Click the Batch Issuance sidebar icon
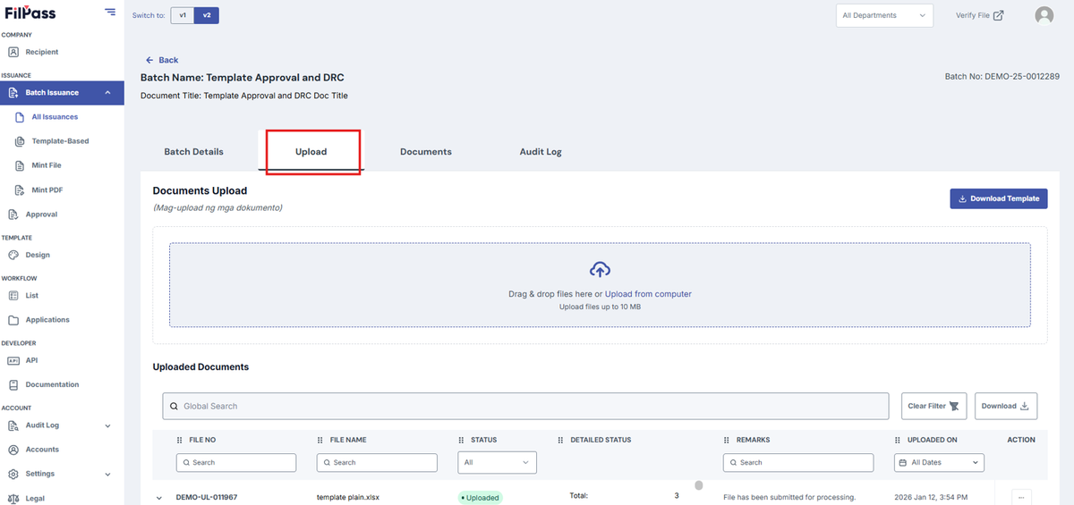Viewport: 1074px width, 505px height. coord(13,93)
